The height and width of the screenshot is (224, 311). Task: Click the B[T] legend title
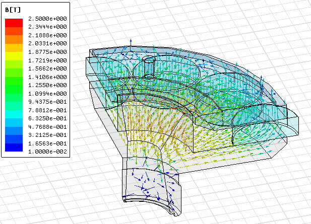[13, 10]
